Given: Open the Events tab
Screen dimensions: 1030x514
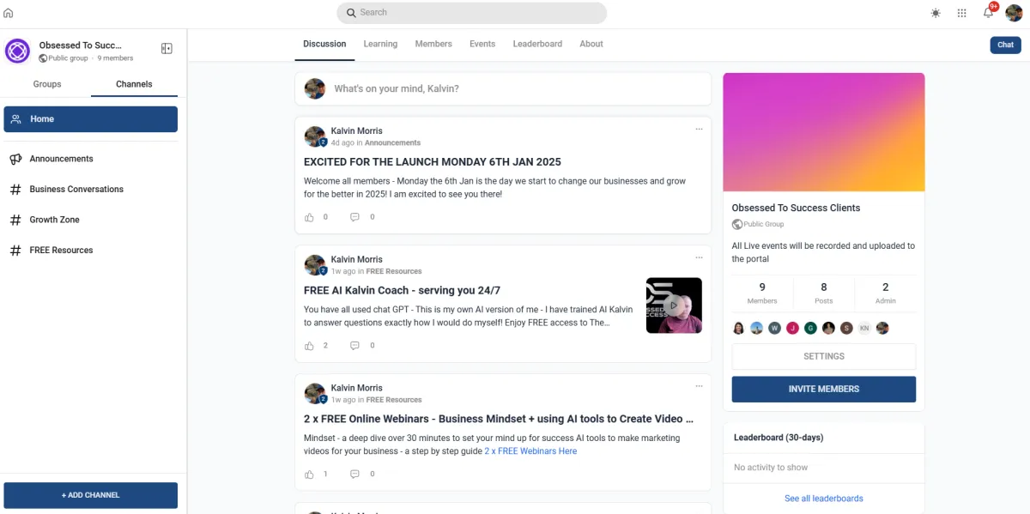Looking at the screenshot, I should coord(482,44).
